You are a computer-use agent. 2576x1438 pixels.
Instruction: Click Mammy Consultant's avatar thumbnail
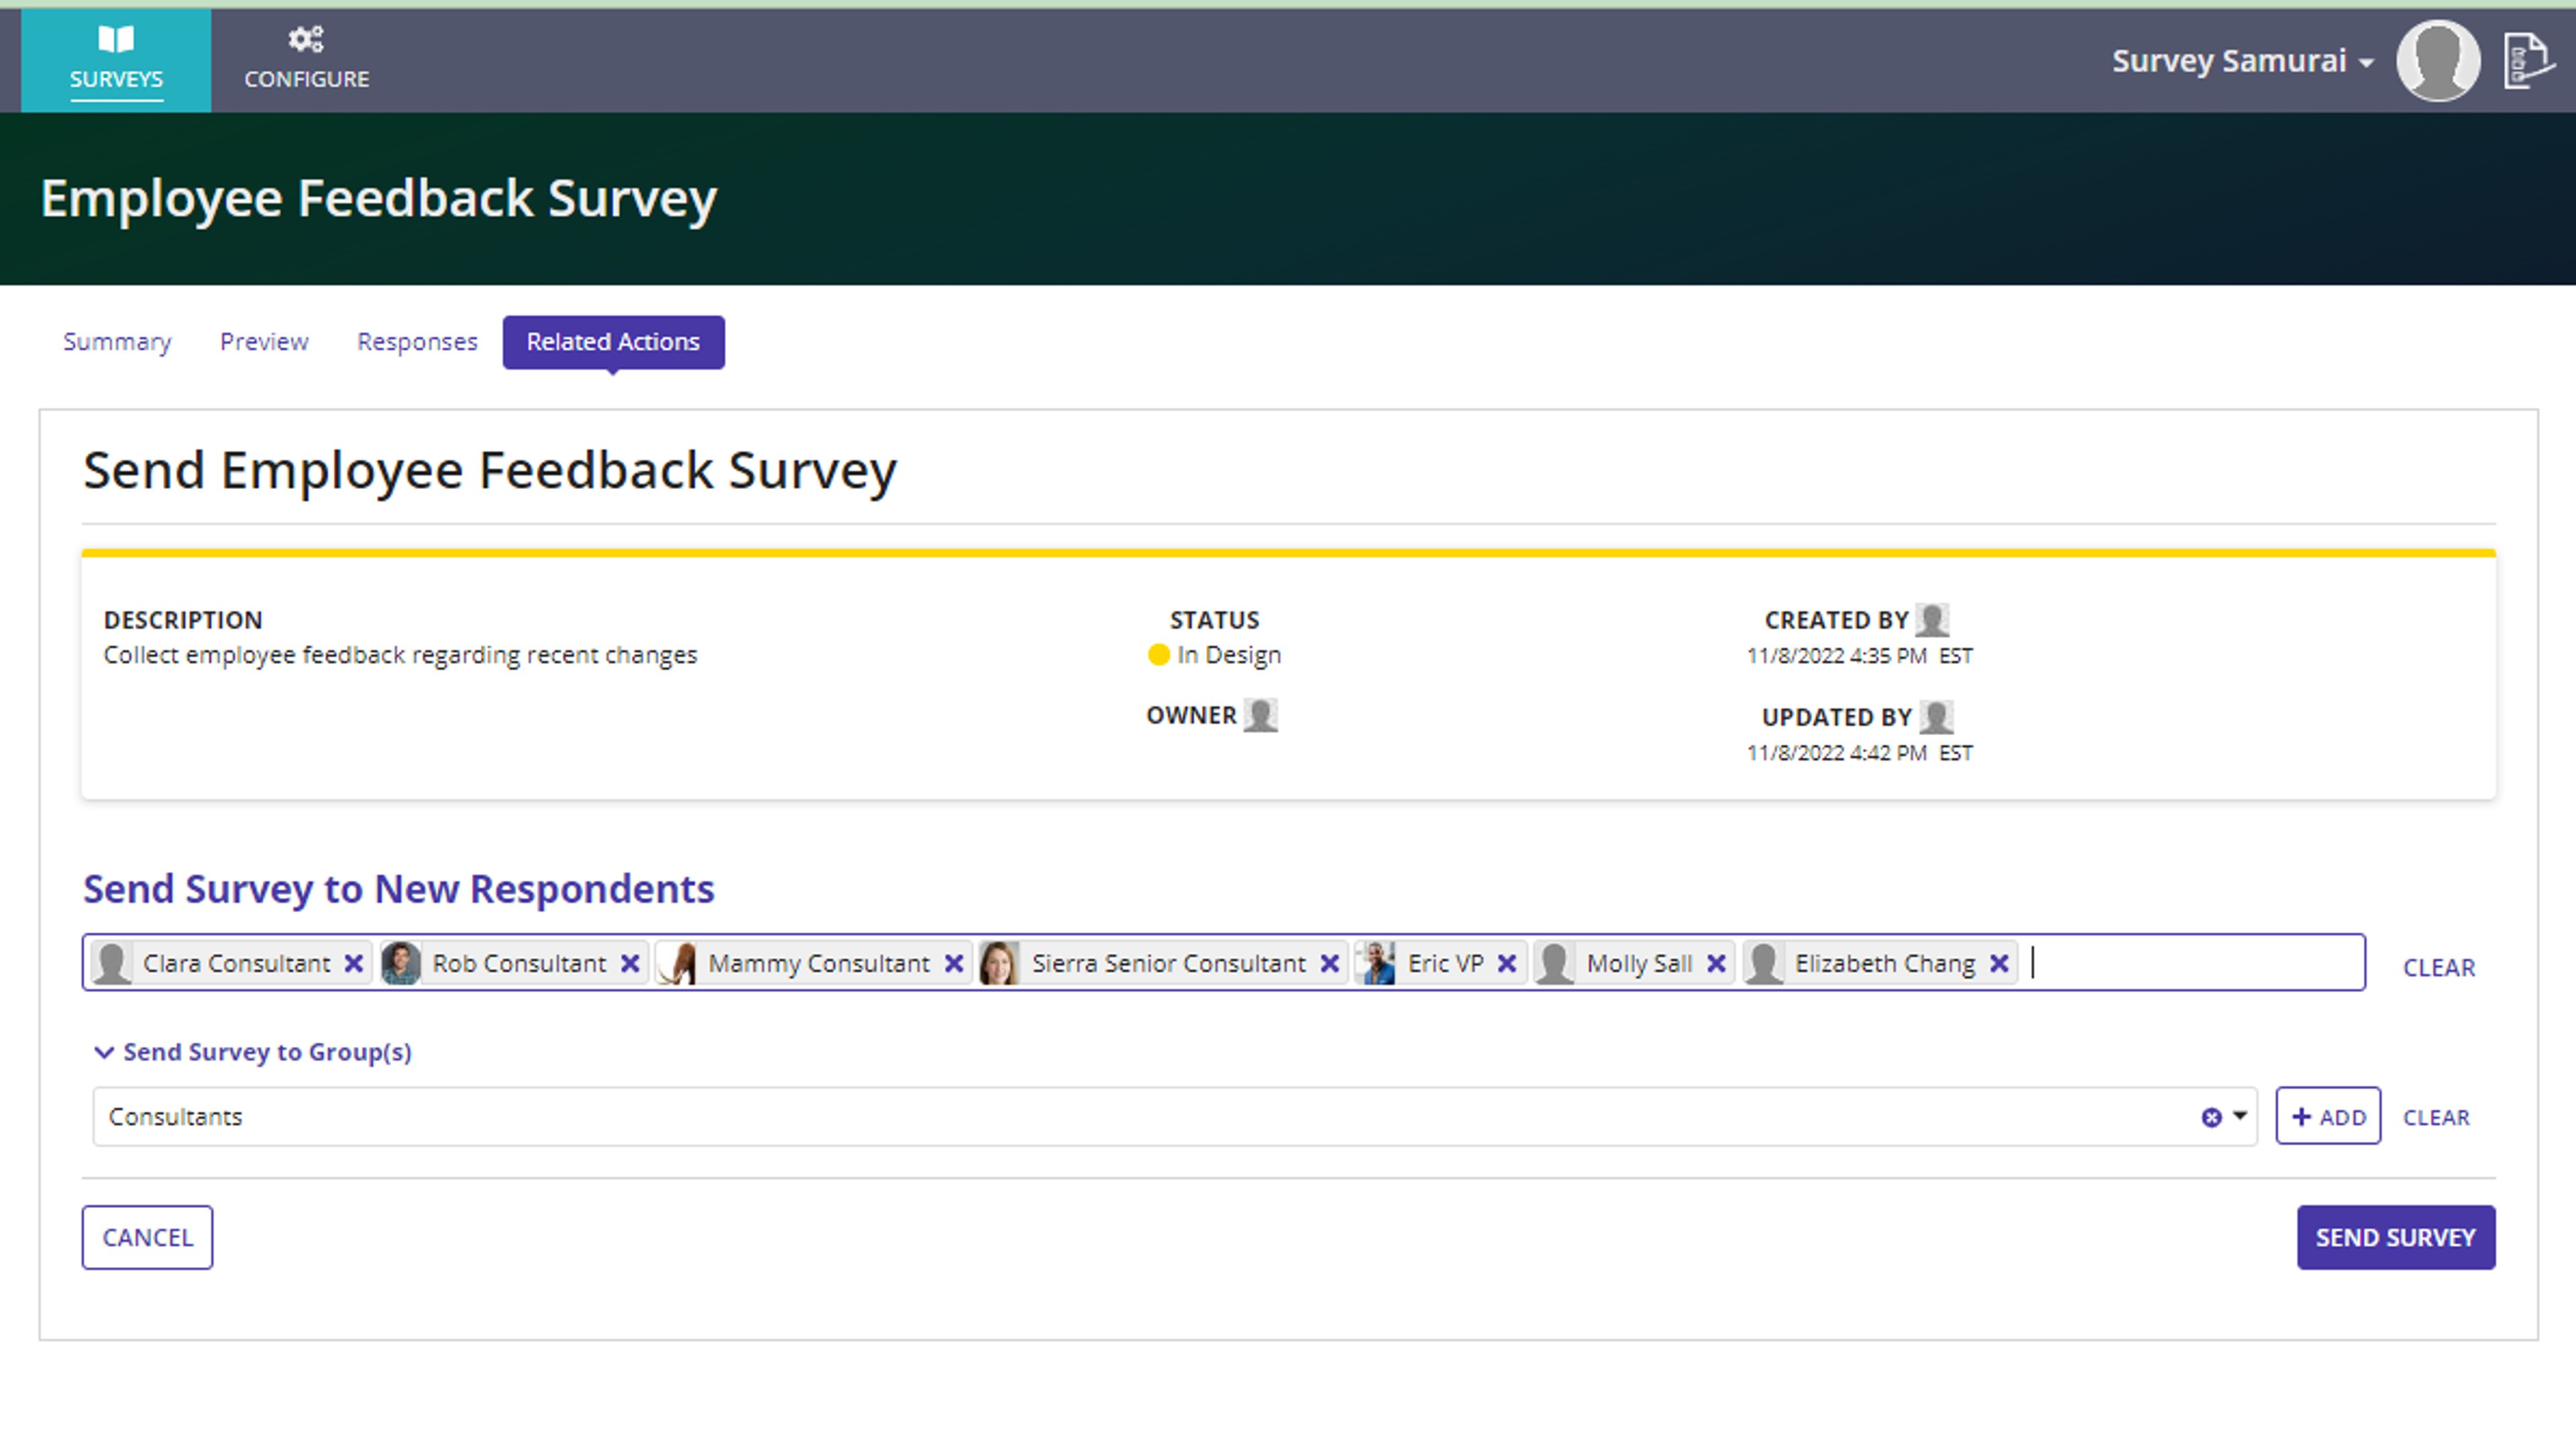click(x=677, y=963)
